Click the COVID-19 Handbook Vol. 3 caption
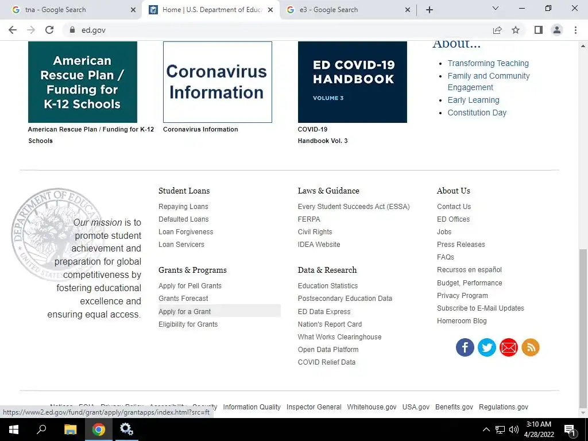The image size is (588, 441). [x=323, y=135]
